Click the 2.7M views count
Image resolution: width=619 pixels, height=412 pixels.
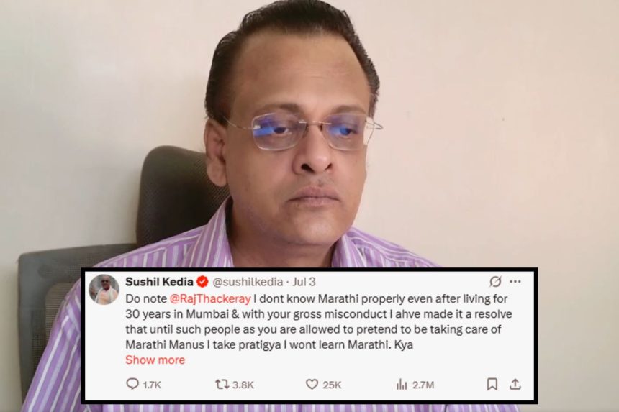coord(423,385)
